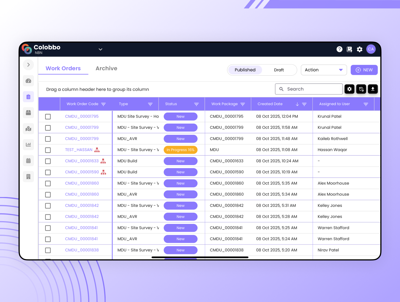Click the building sidebar icon

tap(28, 177)
